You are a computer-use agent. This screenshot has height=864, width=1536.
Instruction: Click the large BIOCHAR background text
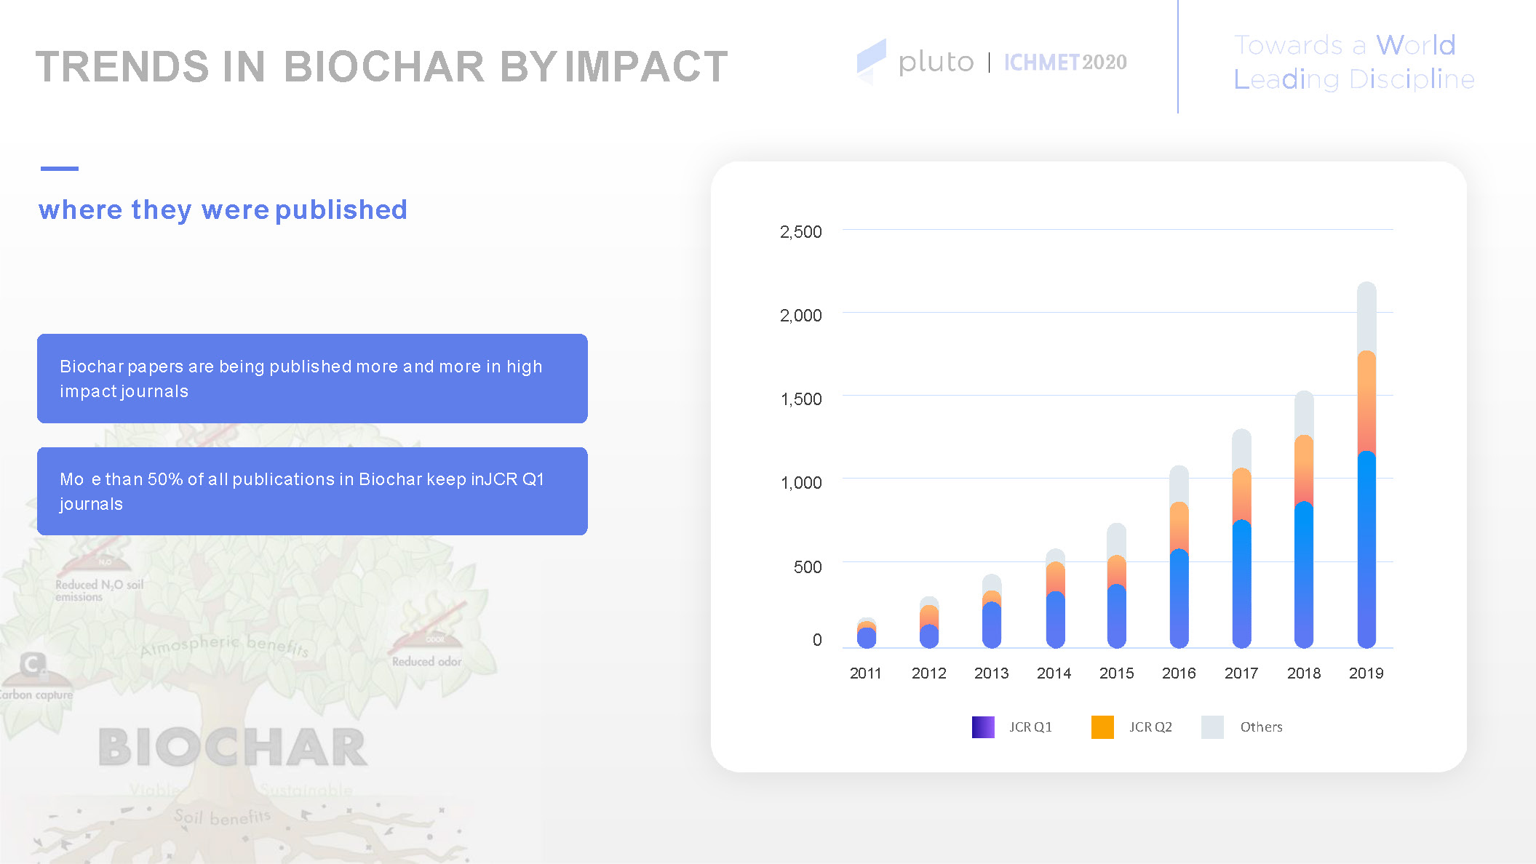click(x=233, y=748)
